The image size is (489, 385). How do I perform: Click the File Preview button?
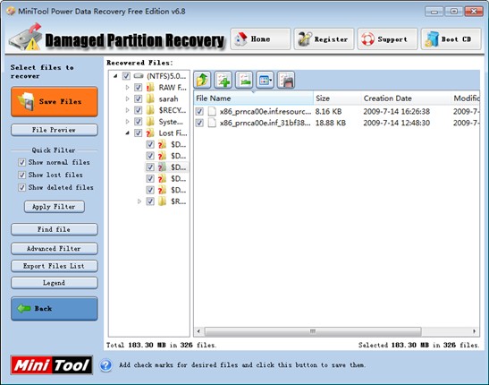[55, 130]
